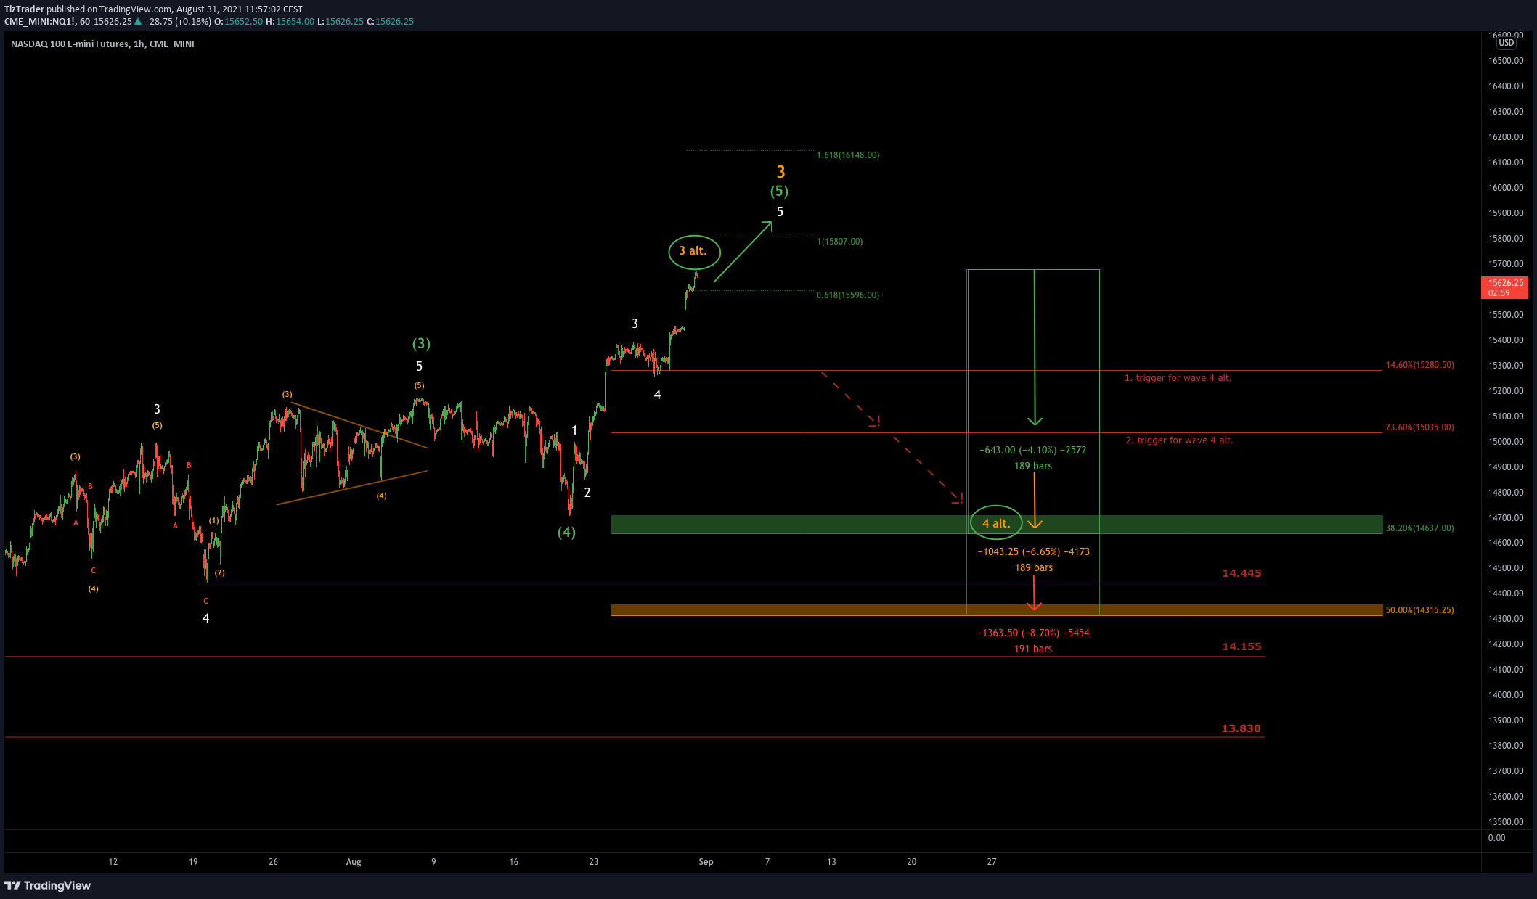1537x899 pixels.
Task: Click date '27' on the time axis
Action: pos(992,862)
